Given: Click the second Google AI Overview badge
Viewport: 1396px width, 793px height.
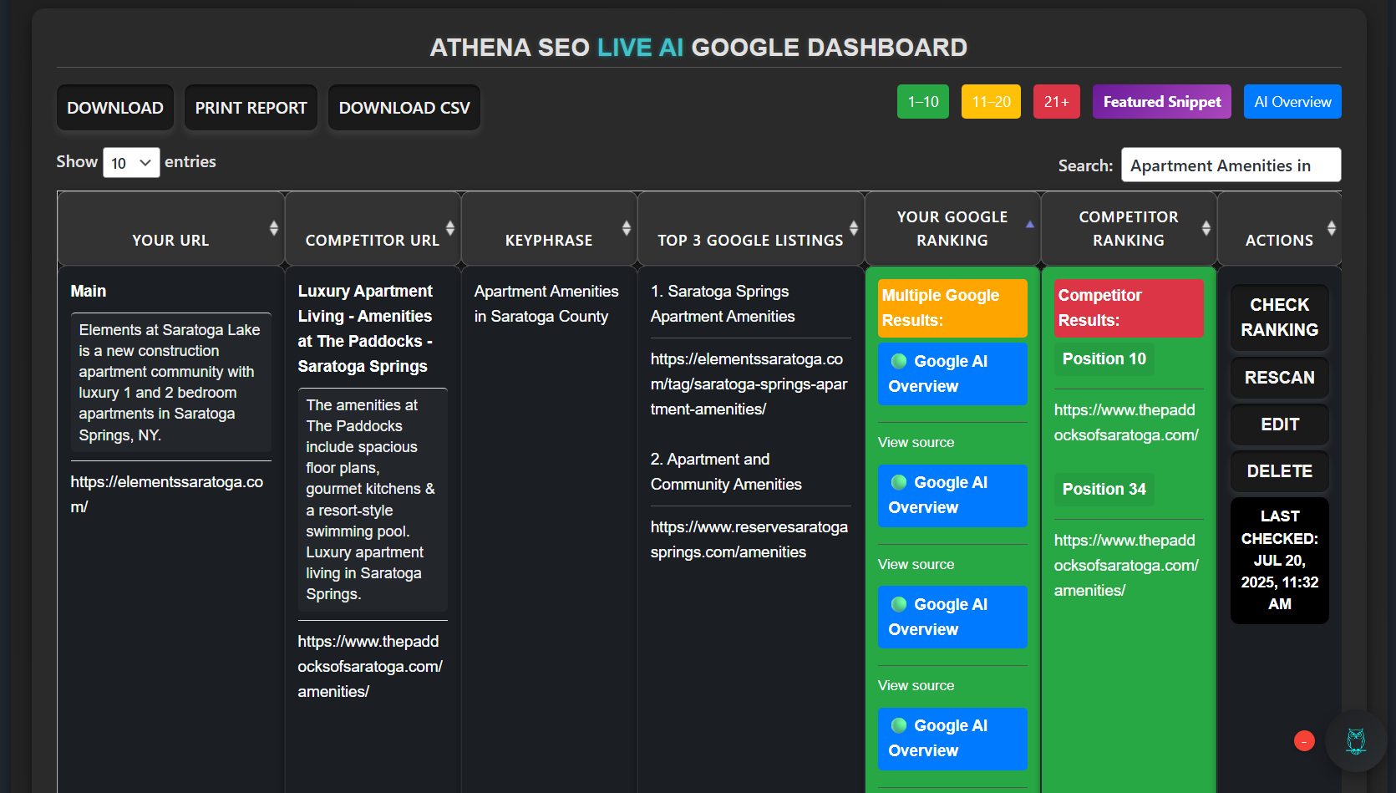Looking at the screenshot, I should (952, 496).
